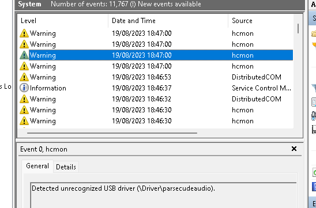Click the event list vertical scrollbar thumb
Viewport: 316px width, 208px height.
[x=298, y=28]
